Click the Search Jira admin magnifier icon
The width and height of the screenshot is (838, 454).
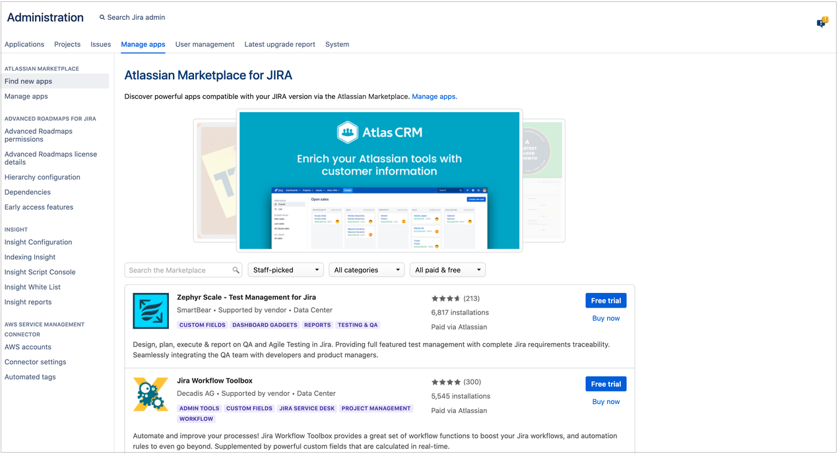pos(102,17)
